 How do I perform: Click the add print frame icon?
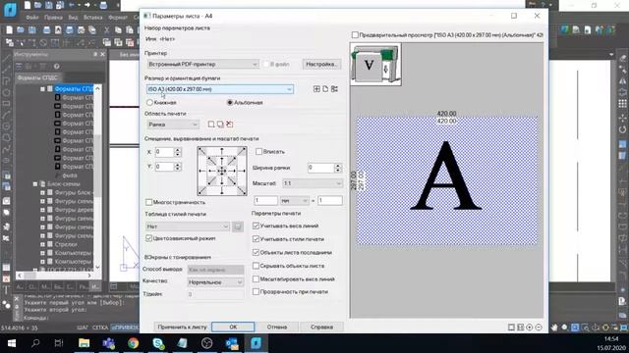pyautogui.click(x=220, y=125)
